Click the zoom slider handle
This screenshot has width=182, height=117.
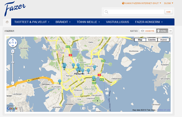[13, 62]
